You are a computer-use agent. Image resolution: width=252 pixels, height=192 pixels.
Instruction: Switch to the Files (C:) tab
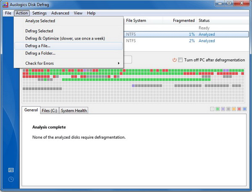tap(50, 110)
